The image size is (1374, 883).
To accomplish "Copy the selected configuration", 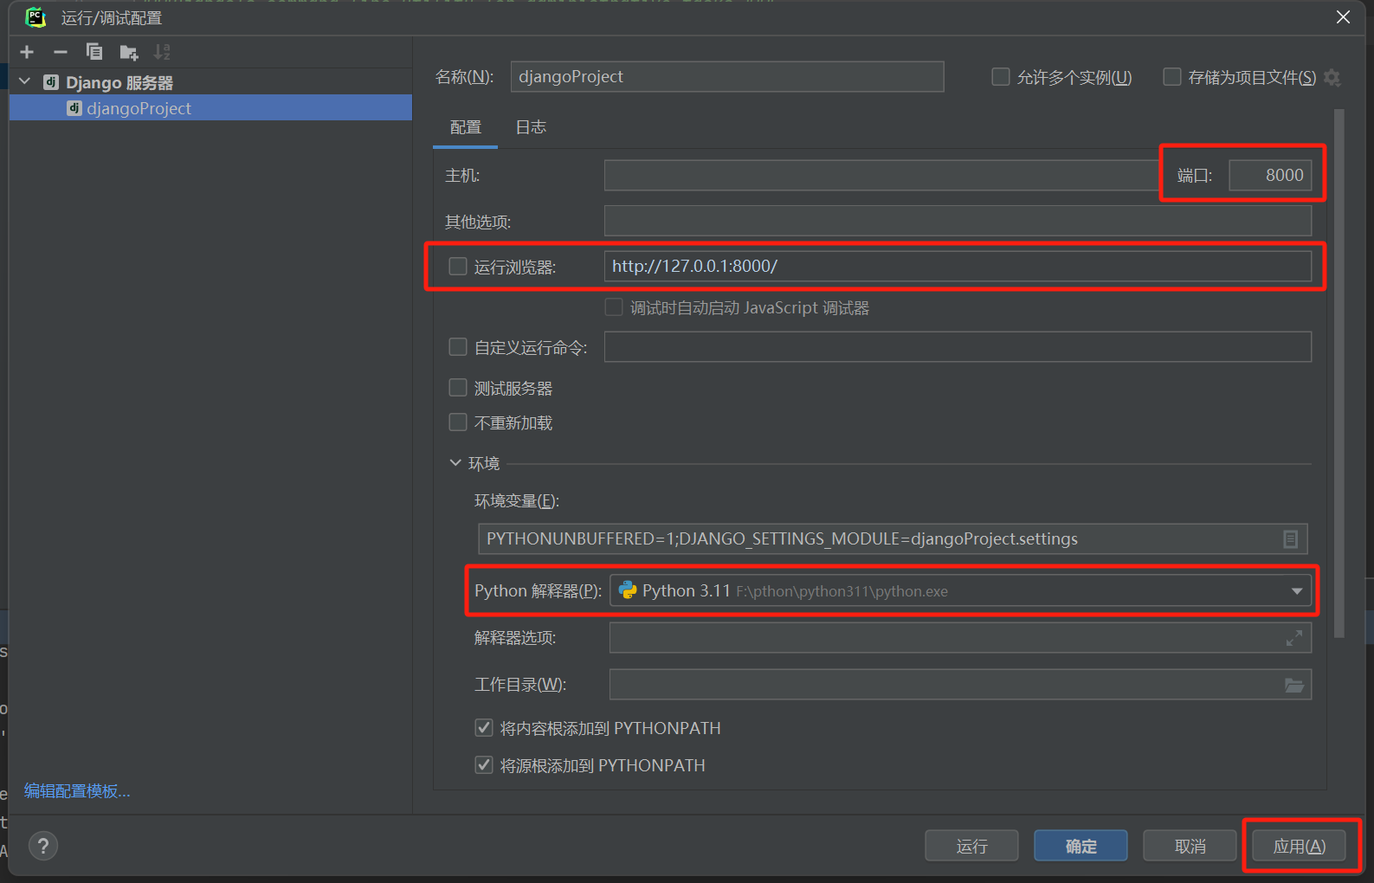I will tap(94, 53).
